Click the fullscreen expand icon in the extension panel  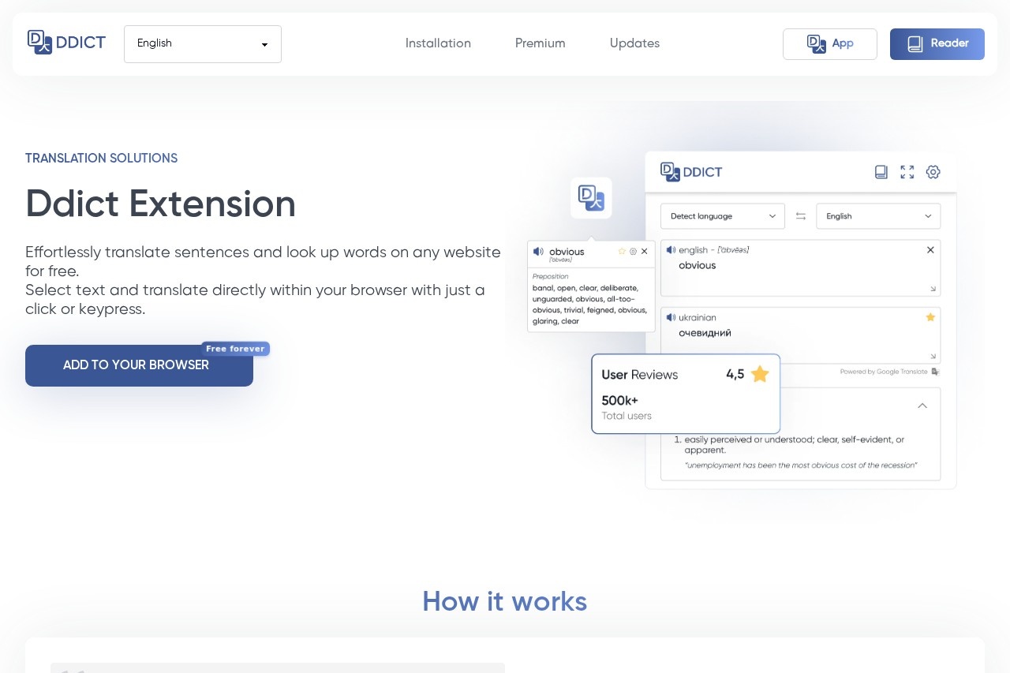pyautogui.click(x=907, y=172)
